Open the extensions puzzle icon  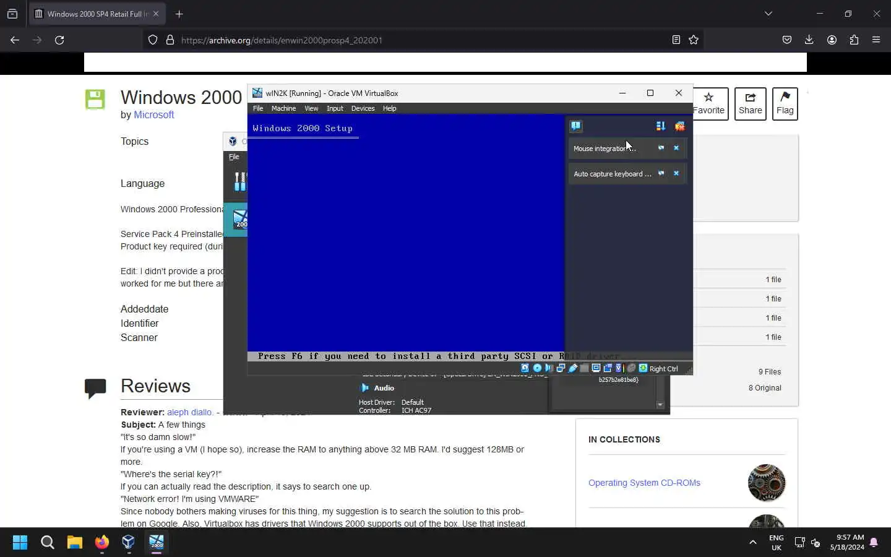(x=854, y=40)
